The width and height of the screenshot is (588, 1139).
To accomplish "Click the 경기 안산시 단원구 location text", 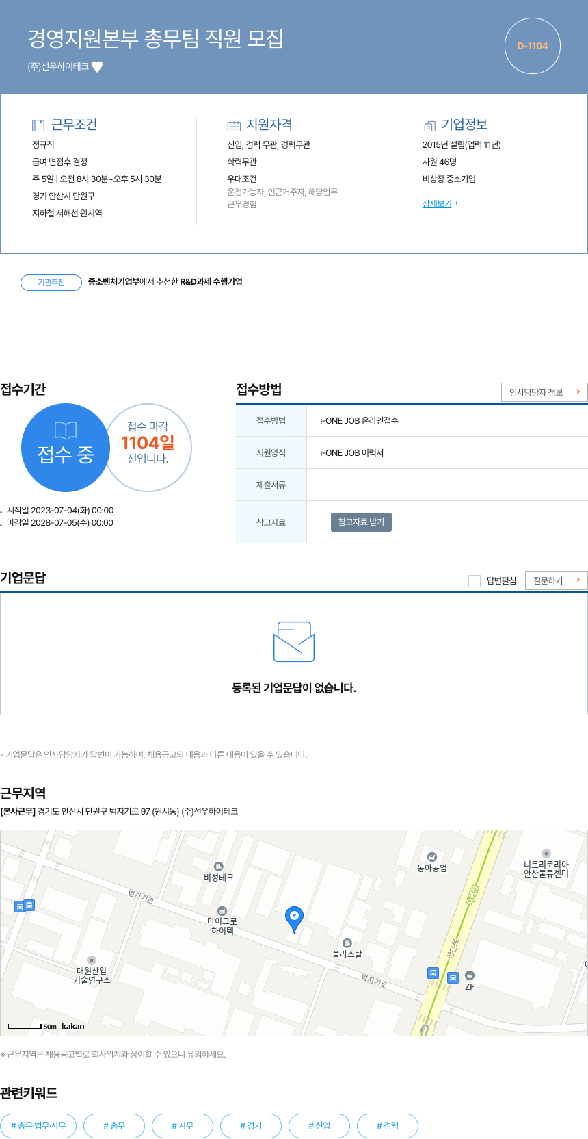I will point(64,196).
